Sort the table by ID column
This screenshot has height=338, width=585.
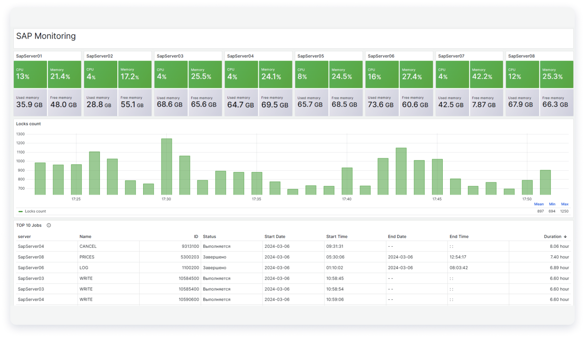(x=196, y=237)
